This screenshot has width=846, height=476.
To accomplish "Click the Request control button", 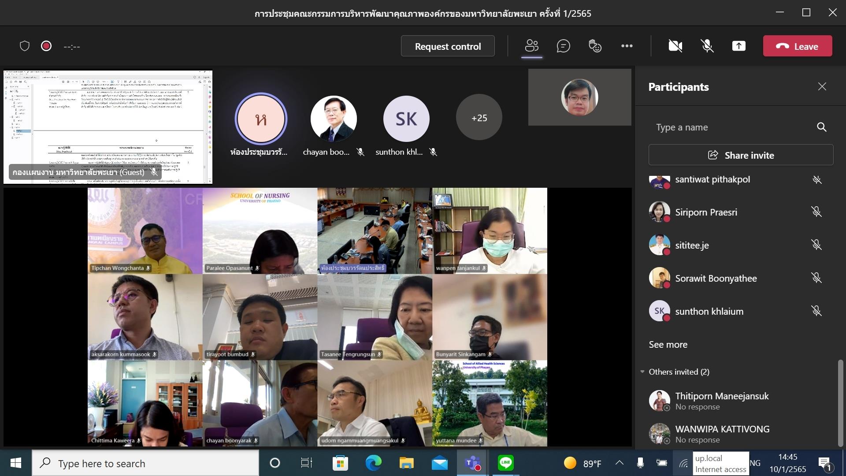I will [448, 46].
